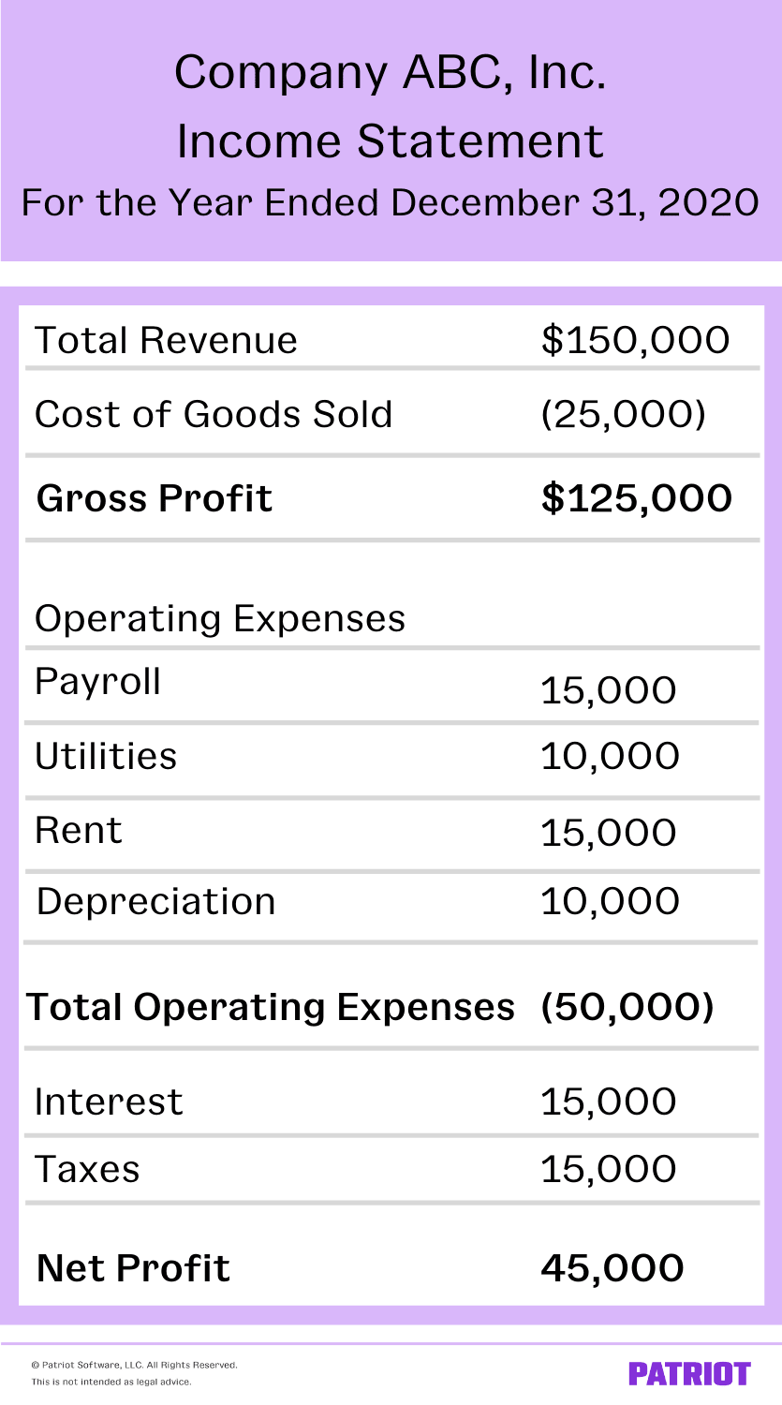
Task: Click the Rent expense label
Action: pyautogui.click(x=79, y=831)
